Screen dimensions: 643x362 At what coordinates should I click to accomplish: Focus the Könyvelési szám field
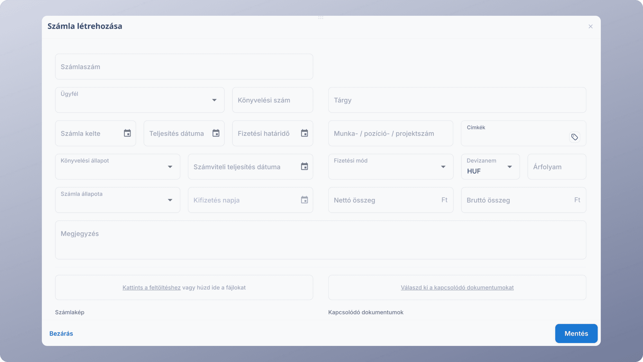tap(273, 100)
